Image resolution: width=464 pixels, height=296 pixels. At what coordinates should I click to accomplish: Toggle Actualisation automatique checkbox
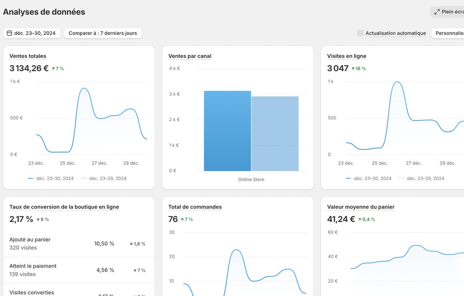(x=360, y=33)
